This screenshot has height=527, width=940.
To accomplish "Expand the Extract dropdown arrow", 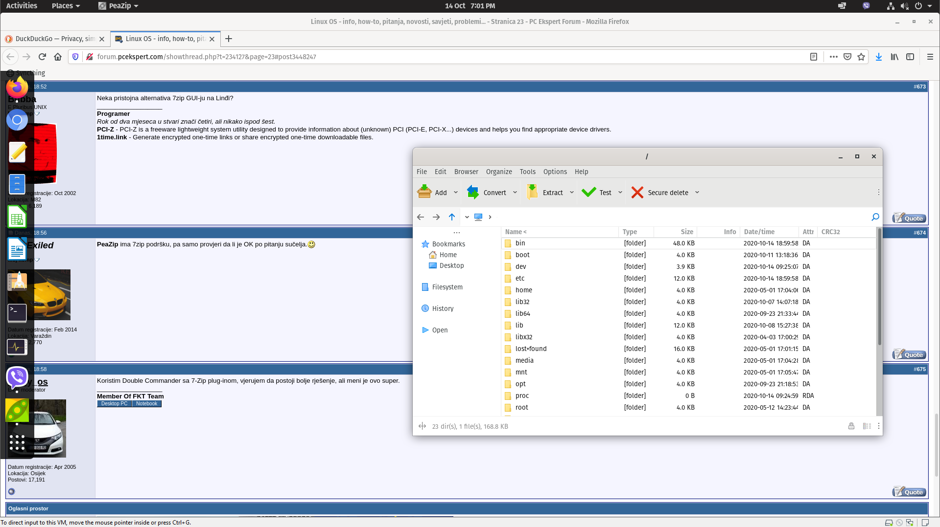I will [572, 193].
